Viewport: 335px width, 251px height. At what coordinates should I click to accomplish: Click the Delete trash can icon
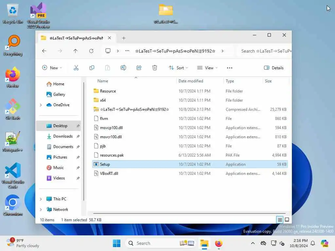click(155, 68)
